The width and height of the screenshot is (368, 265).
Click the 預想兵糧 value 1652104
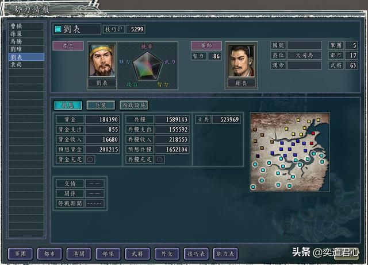point(172,150)
